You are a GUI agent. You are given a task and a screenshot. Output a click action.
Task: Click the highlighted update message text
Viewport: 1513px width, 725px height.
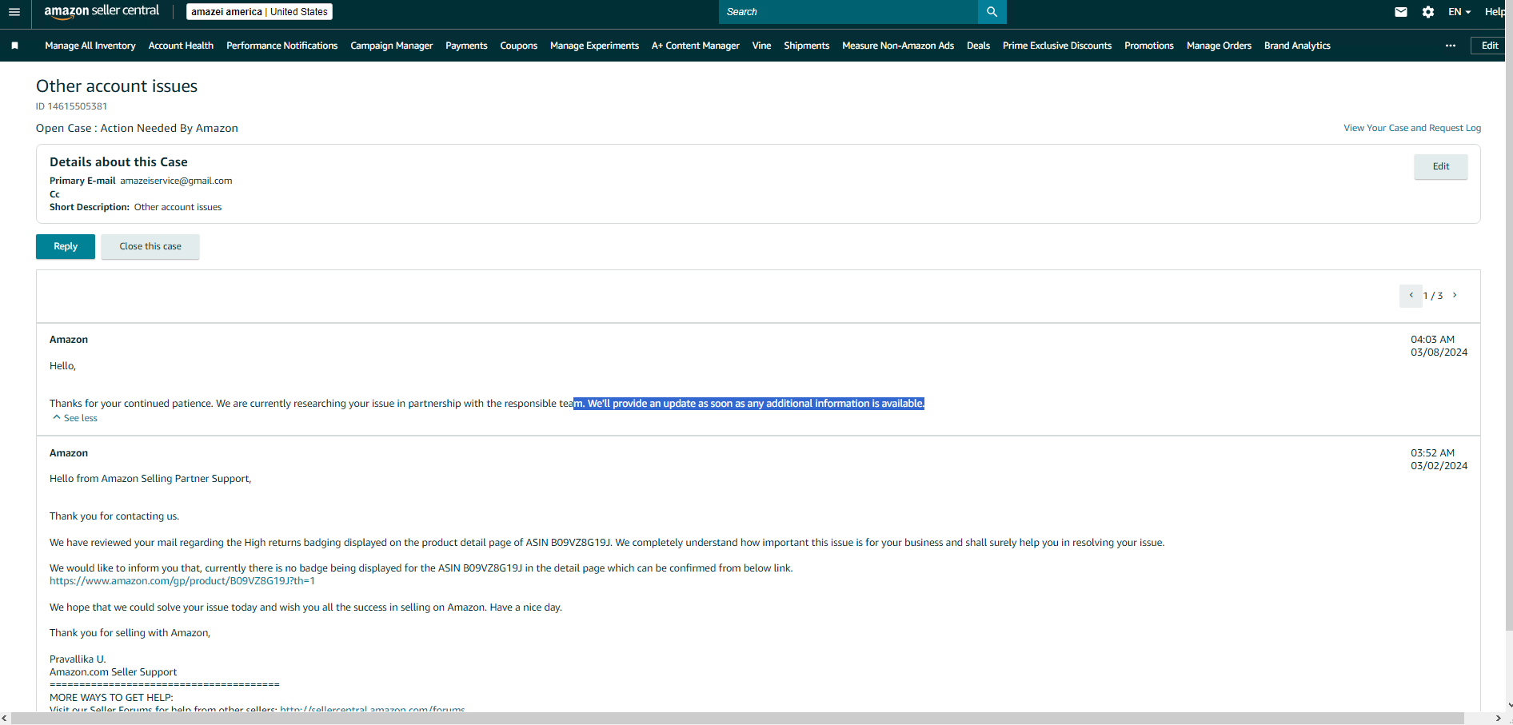(749, 404)
